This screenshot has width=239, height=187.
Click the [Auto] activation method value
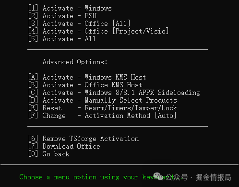(x=166, y=116)
